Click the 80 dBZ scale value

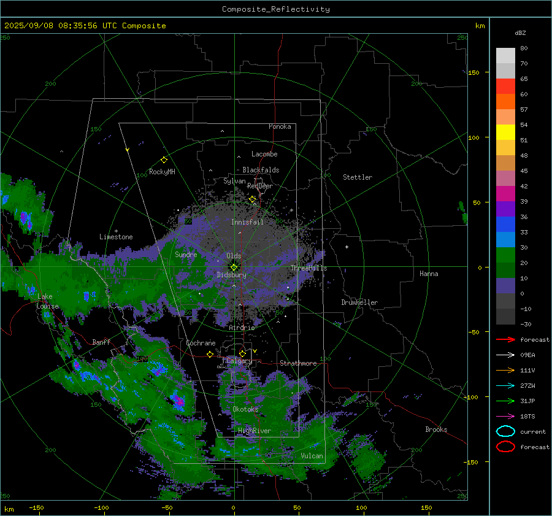(524, 48)
